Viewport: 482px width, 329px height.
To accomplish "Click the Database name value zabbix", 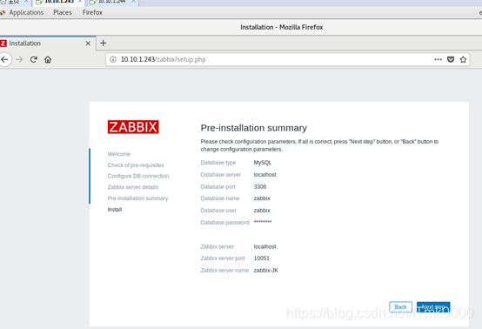I will click(x=262, y=198).
